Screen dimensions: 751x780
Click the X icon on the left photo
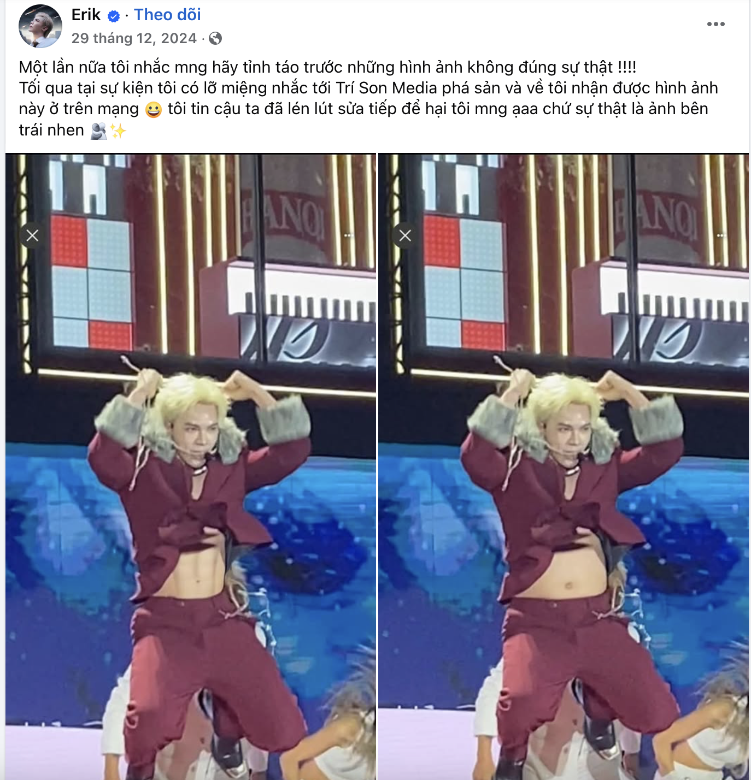[32, 235]
